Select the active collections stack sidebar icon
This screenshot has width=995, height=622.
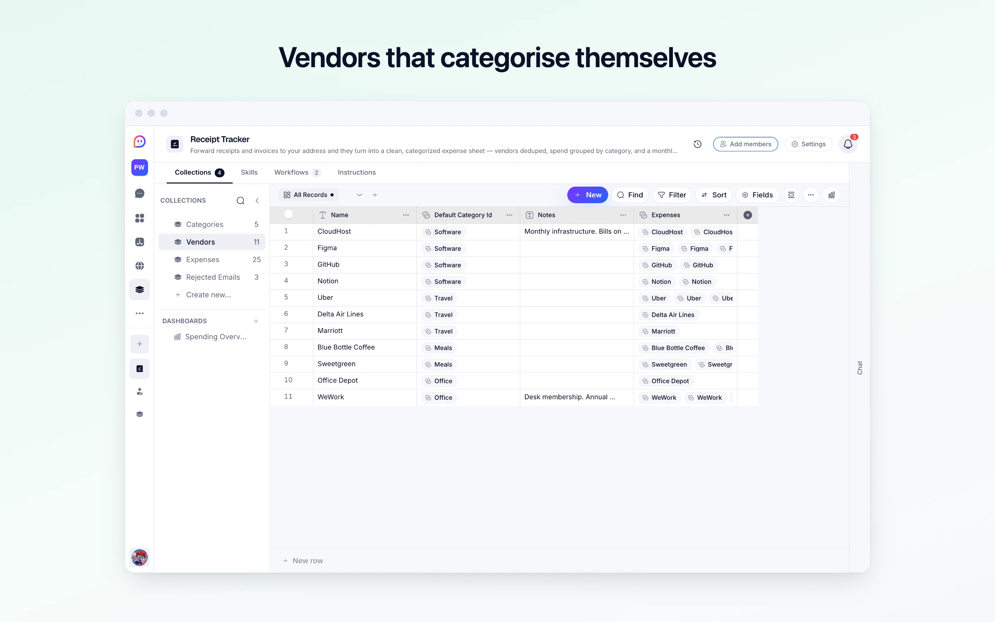click(140, 289)
